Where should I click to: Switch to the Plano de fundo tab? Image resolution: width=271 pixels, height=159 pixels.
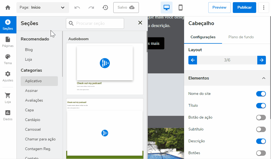point(241,37)
